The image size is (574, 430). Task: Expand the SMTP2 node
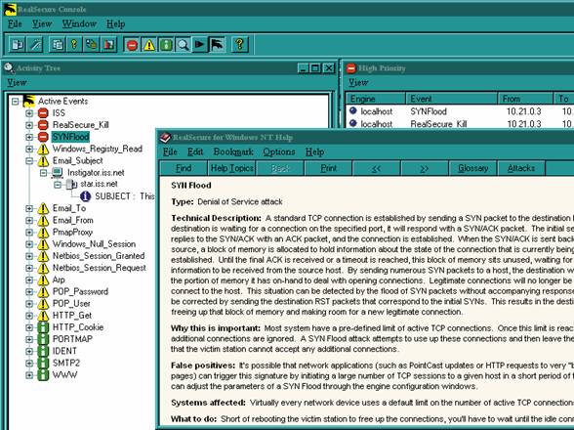[29, 364]
